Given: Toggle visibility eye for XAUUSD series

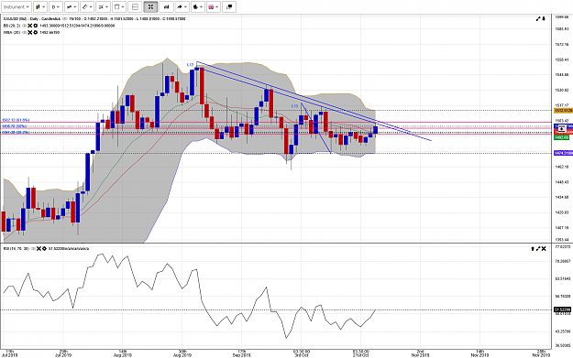Looking at the screenshot, I should coord(65,18).
